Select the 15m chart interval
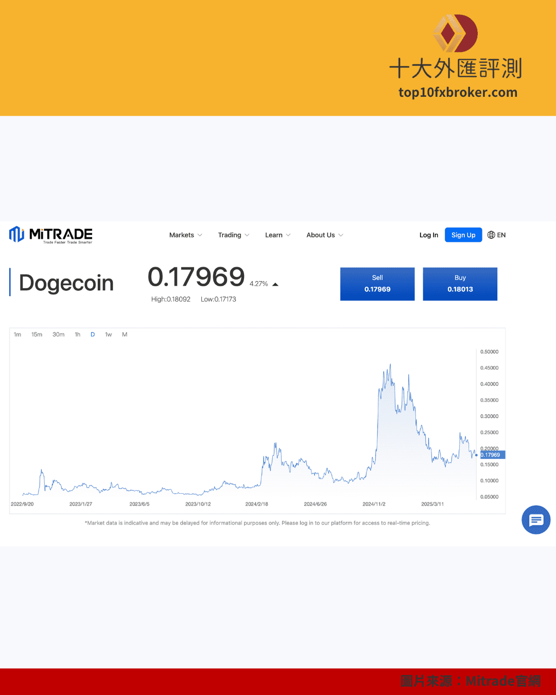The image size is (556, 695). pyautogui.click(x=37, y=335)
